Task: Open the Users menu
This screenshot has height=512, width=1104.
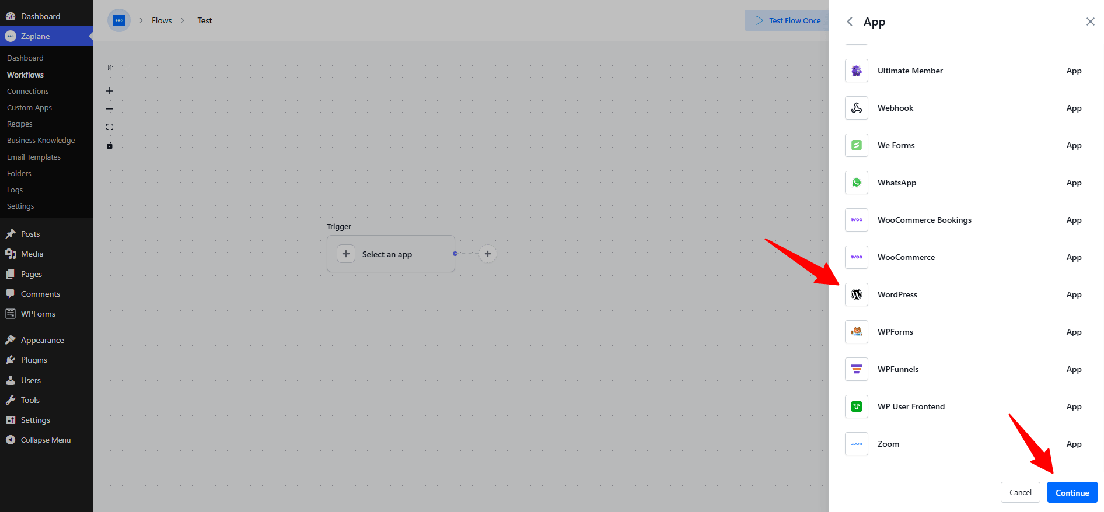Action: pyautogui.click(x=47, y=380)
